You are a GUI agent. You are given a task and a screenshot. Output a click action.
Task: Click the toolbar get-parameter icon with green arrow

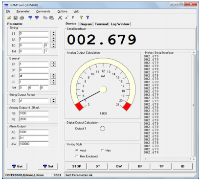coord(30,18)
